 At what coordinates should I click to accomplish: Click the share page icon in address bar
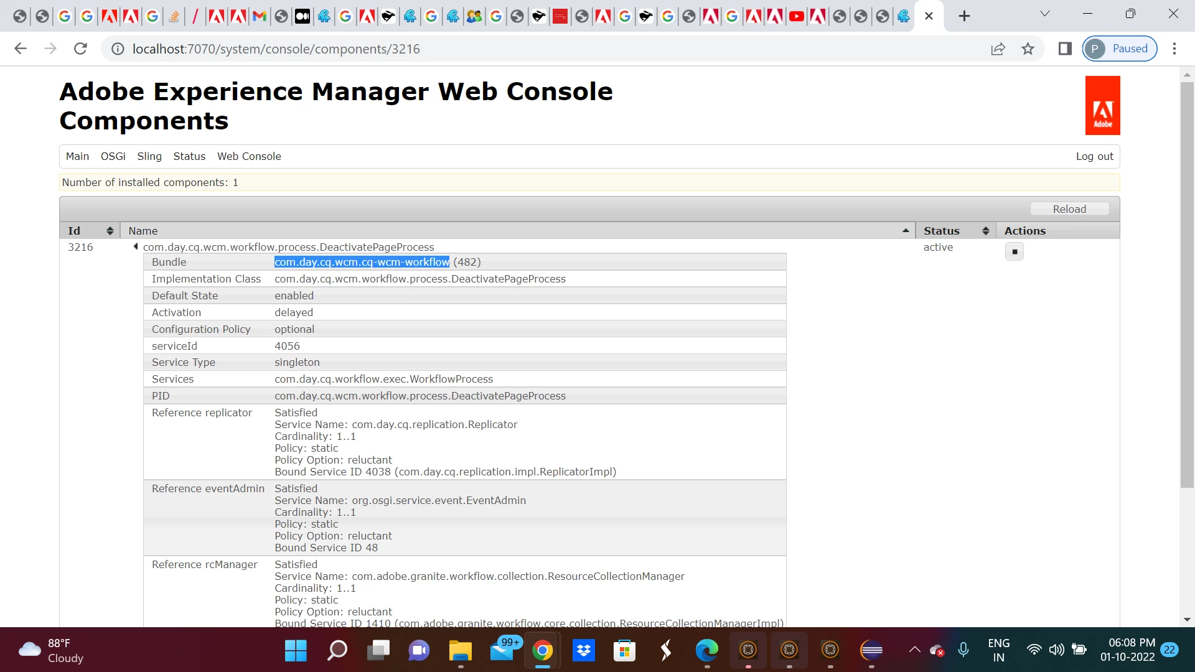(x=998, y=49)
